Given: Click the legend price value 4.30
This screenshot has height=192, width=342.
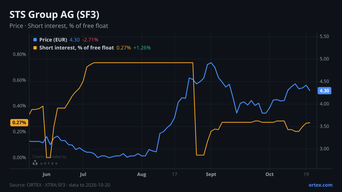Looking at the screenshot, I should coord(75,40).
